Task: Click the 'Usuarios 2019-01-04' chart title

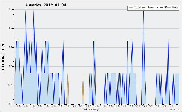Action: click(x=46, y=5)
